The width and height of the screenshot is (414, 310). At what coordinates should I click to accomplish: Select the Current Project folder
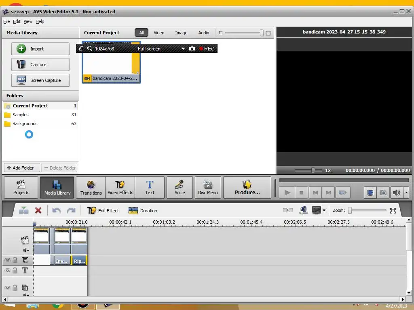pos(40,106)
